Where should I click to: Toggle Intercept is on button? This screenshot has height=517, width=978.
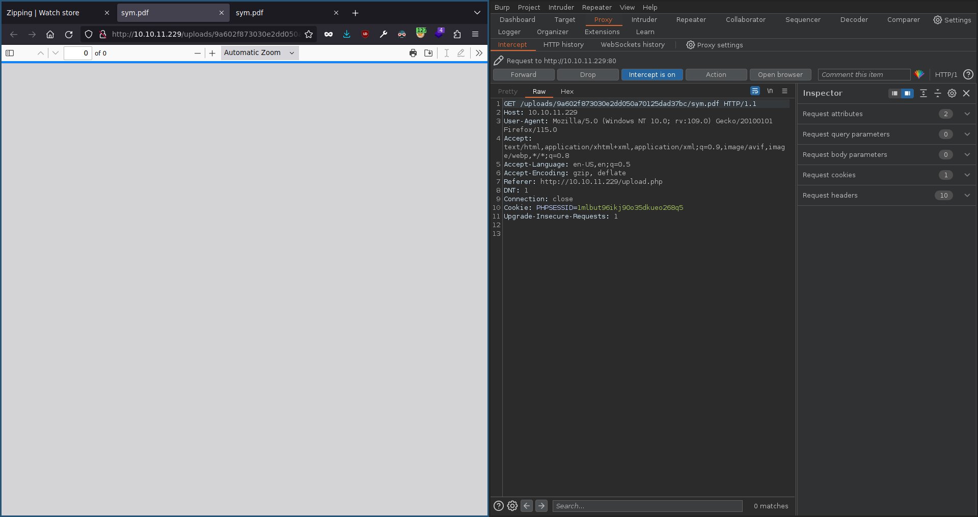[x=652, y=74]
